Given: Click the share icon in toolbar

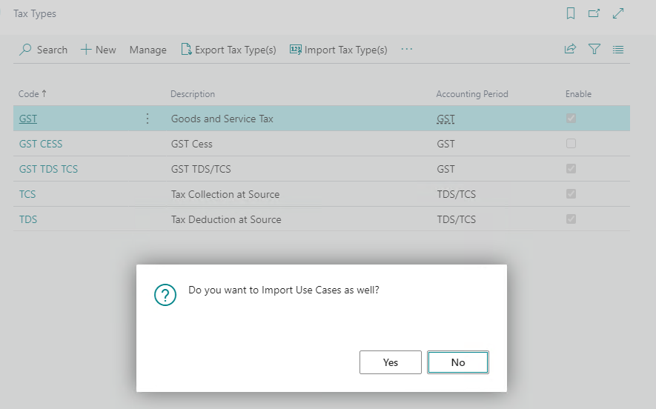Looking at the screenshot, I should [570, 50].
